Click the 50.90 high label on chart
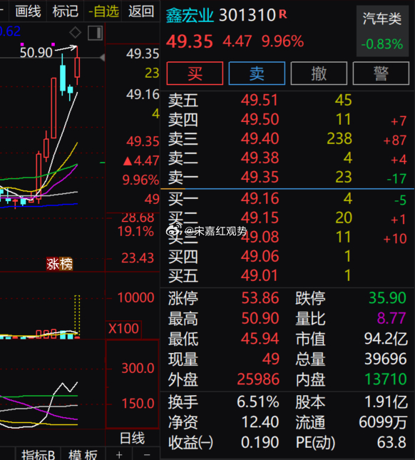The height and width of the screenshot is (460, 415). tap(36, 53)
